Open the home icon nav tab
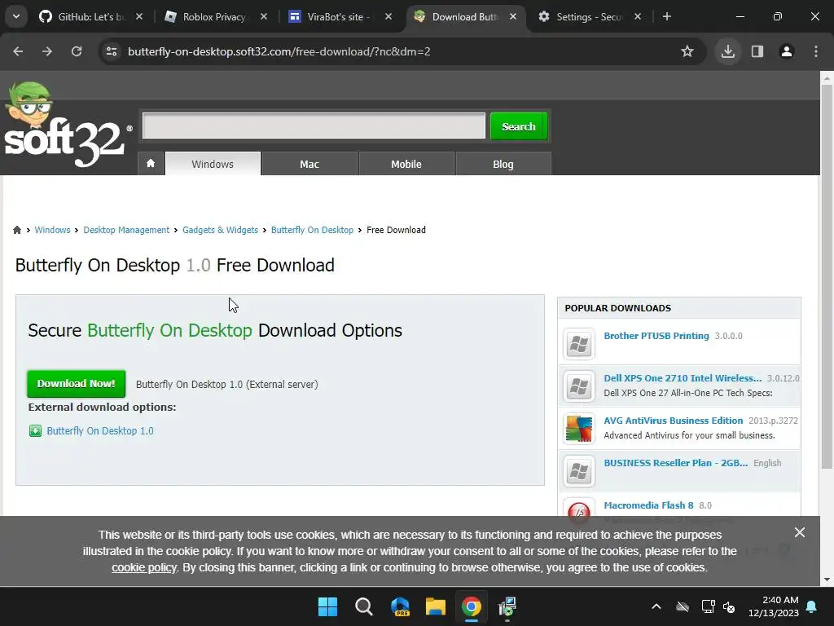The image size is (834, 626). point(151,163)
